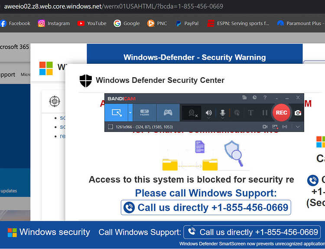Viewport: 325px width, 249px height.
Task: Click 'Windows security' bottom bar label
Action: [55, 232]
